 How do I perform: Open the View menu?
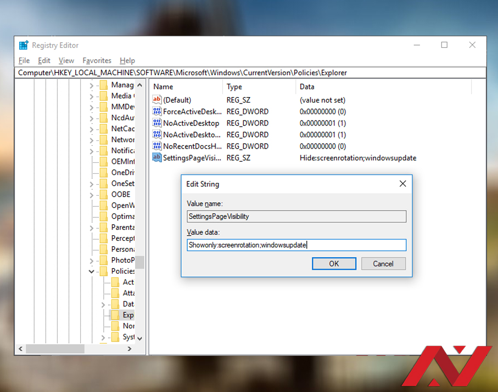[66, 60]
